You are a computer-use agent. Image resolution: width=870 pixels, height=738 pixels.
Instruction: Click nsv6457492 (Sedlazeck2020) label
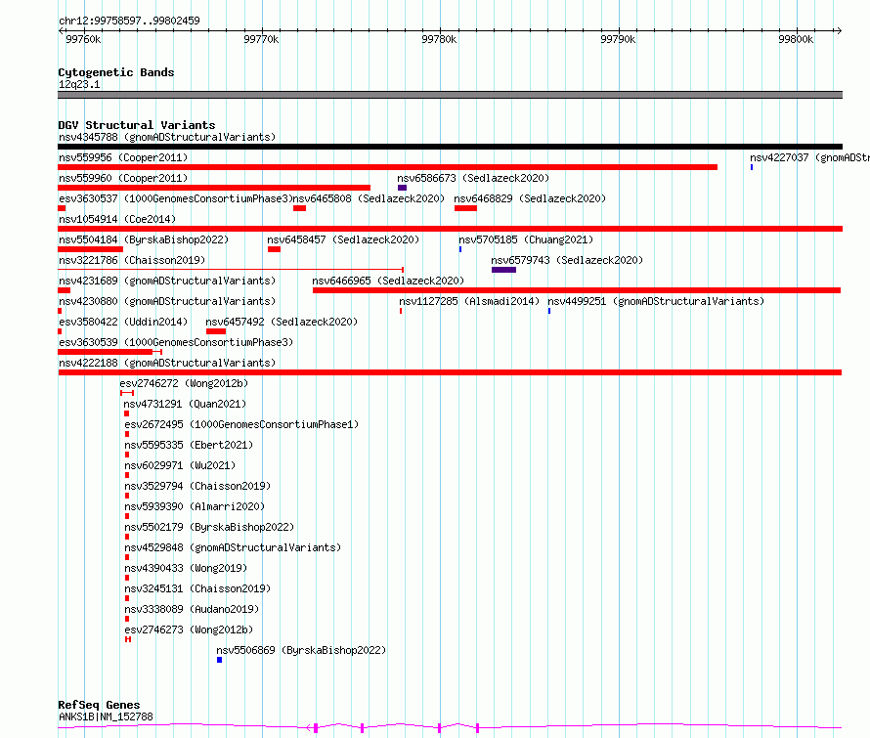(282, 322)
